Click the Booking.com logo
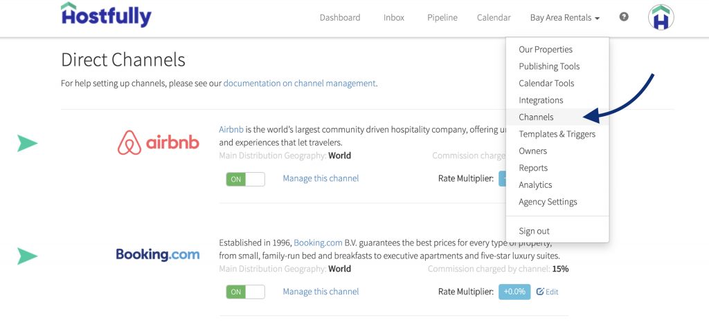Image resolution: width=709 pixels, height=322 pixels. click(x=158, y=255)
